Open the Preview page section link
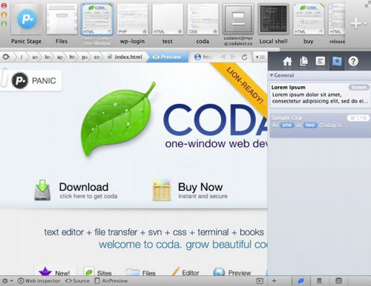Image resolution: width=371 pixels, height=286 pixels. 232,272
